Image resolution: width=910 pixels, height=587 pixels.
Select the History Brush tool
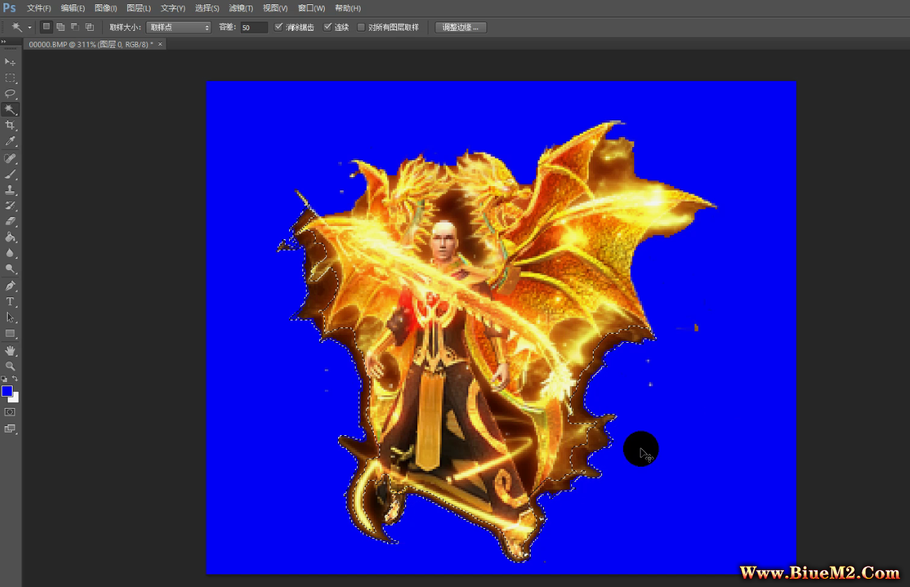tap(10, 206)
